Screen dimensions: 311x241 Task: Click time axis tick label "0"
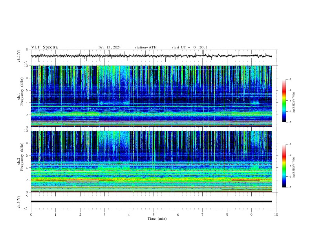pos(31,215)
